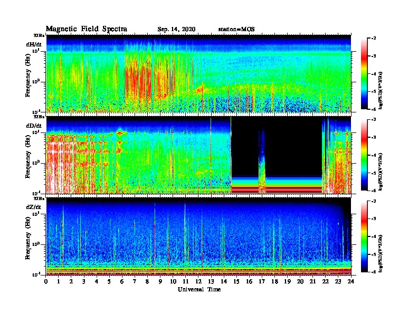Click the dZ/dt panel label
The height and width of the screenshot is (323, 418).
pos(34,207)
